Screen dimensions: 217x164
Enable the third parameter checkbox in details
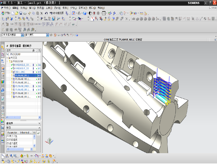pos(8,143)
